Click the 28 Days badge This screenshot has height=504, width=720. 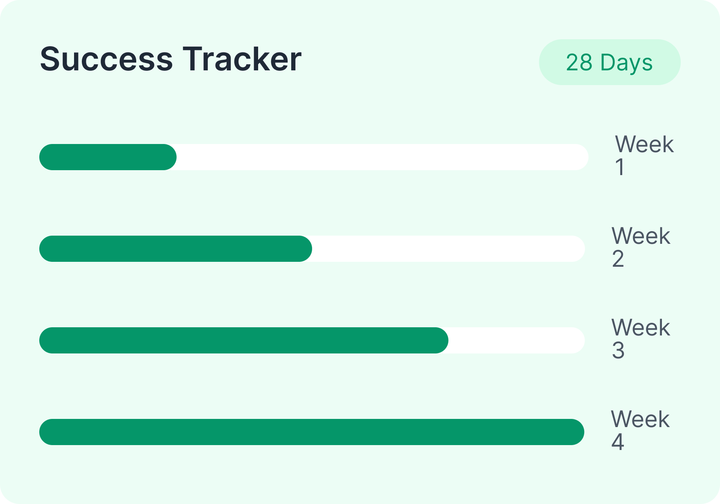(x=610, y=62)
